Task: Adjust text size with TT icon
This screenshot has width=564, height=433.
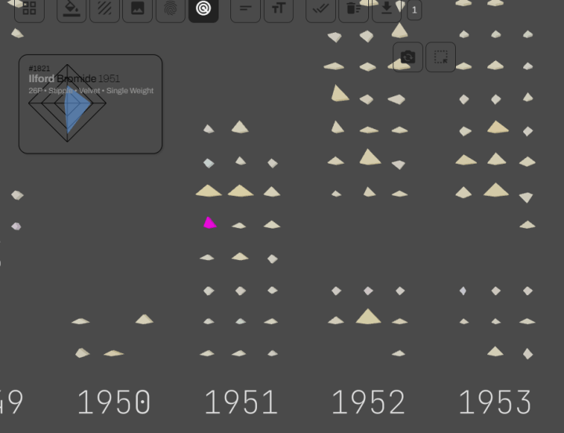Action: [279, 9]
